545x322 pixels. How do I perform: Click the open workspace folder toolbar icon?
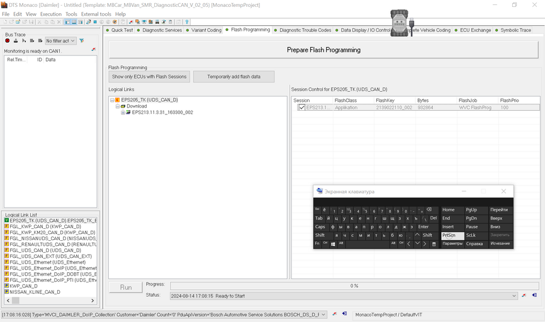point(18,22)
